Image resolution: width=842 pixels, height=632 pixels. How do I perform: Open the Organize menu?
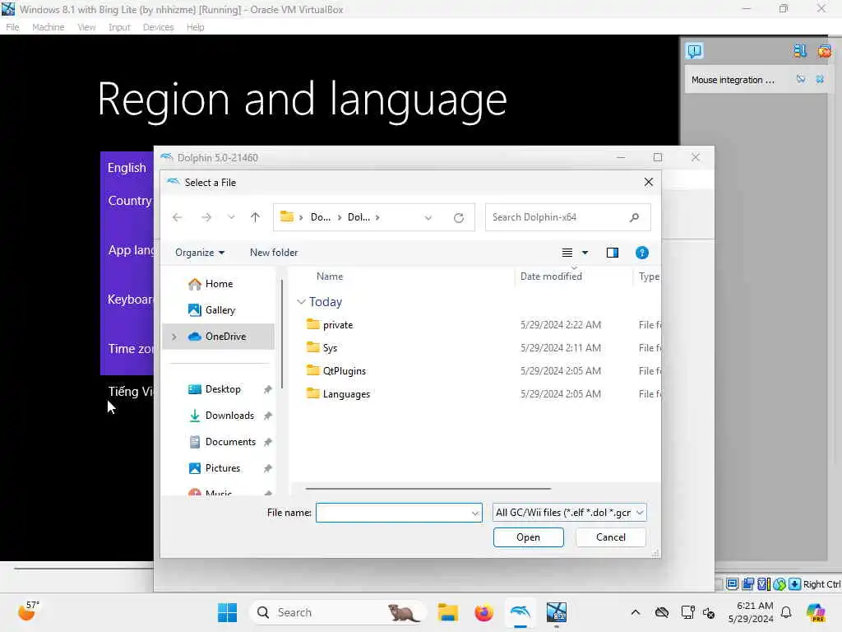[200, 253]
